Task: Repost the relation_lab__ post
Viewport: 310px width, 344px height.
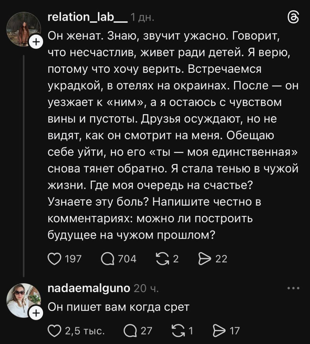Action: [162, 259]
